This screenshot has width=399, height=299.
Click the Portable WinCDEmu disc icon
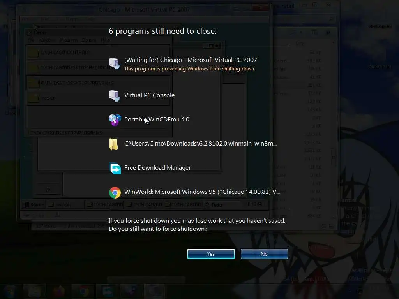point(115,120)
